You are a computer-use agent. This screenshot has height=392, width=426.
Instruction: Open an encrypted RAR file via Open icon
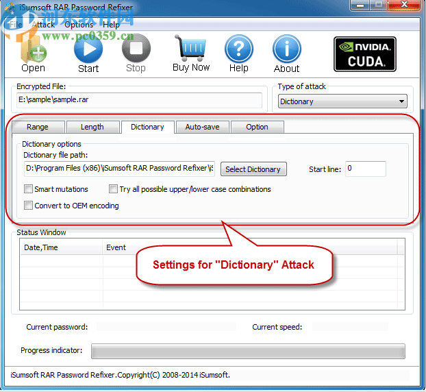[x=33, y=54]
